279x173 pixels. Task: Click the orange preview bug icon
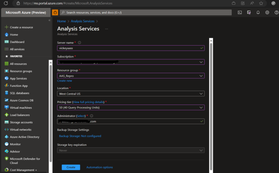click(x=55, y=12)
